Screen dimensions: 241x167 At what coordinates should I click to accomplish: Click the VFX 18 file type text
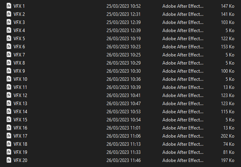pos(182,144)
